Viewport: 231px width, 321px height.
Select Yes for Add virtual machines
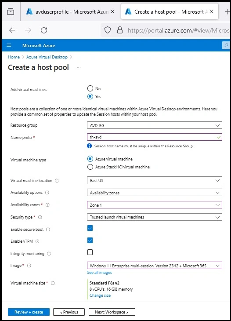click(90, 96)
